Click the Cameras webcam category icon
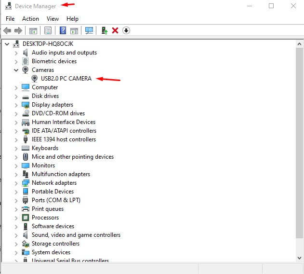Viewport: 304px width, 274px height. point(25,70)
